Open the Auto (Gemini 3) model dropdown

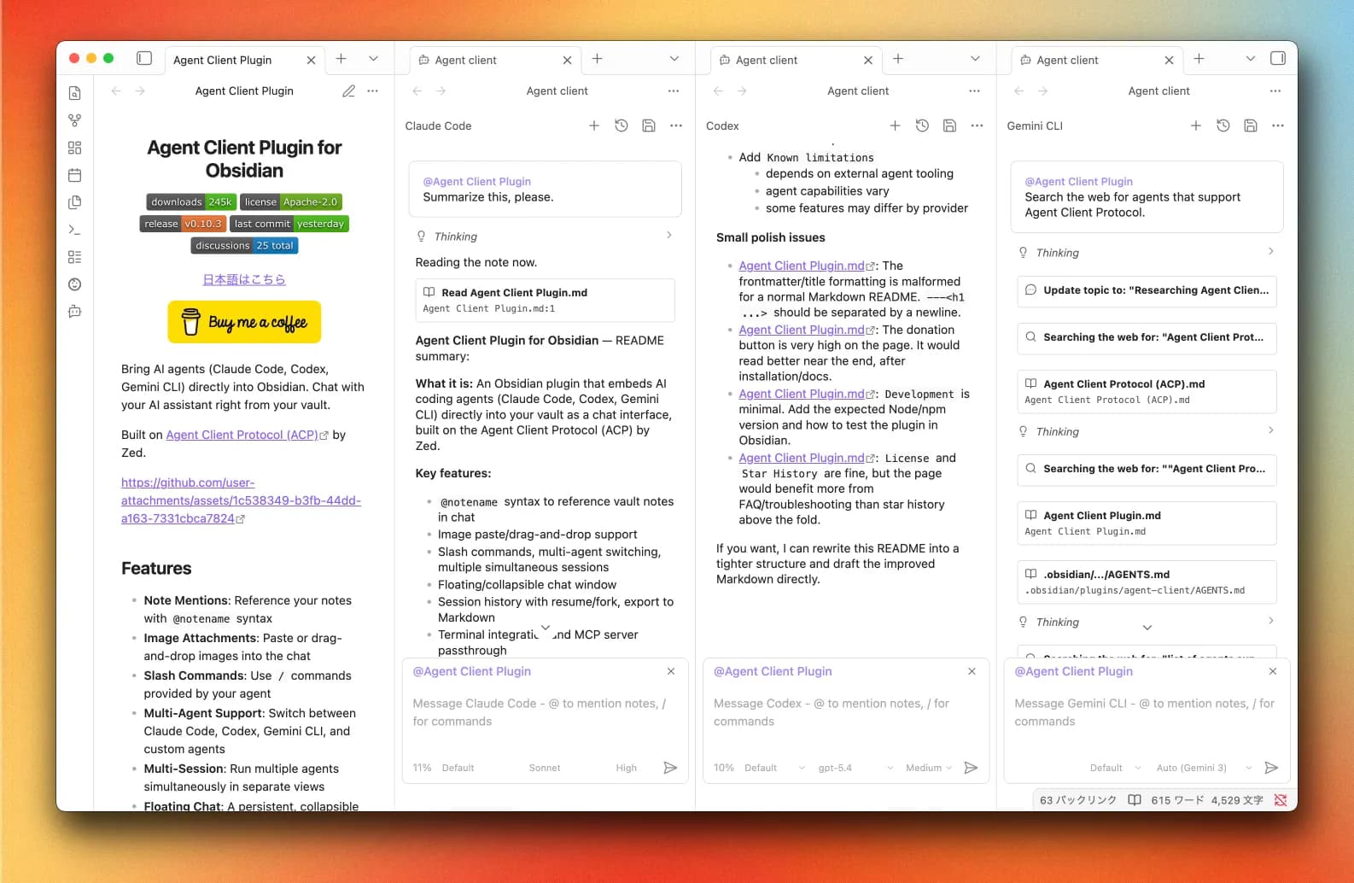(1204, 768)
